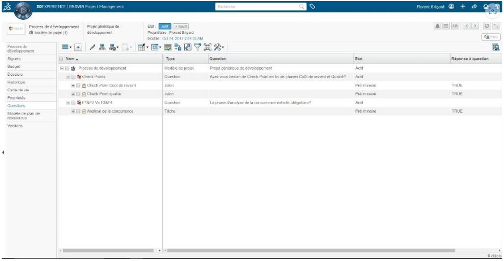The width and height of the screenshot is (504, 261).
Task: Click the plus add icon in top bar
Action: 463,6
